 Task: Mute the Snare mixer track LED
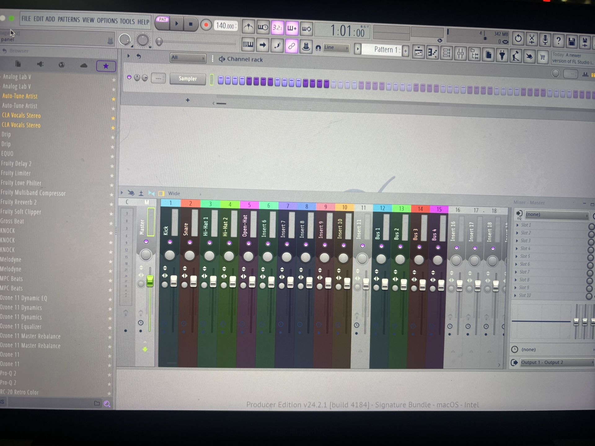(x=190, y=242)
